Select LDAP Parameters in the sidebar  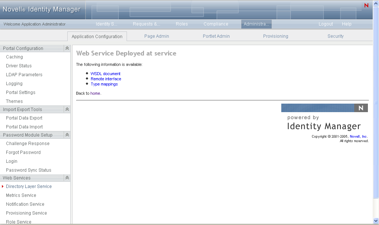(24, 74)
